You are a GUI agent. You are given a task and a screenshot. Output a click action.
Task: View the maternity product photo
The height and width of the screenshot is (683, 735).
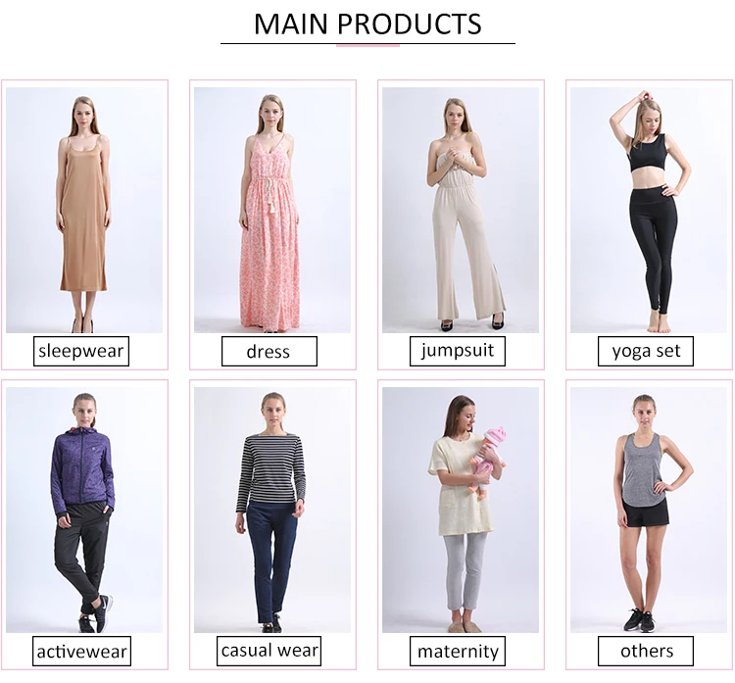(x=461, y=510)
